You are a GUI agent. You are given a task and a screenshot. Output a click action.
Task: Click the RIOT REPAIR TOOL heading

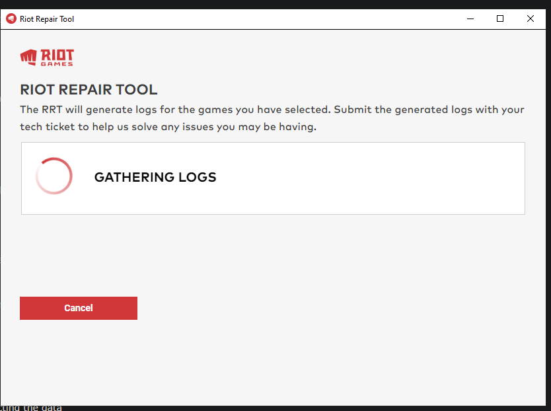click(89, 90)
